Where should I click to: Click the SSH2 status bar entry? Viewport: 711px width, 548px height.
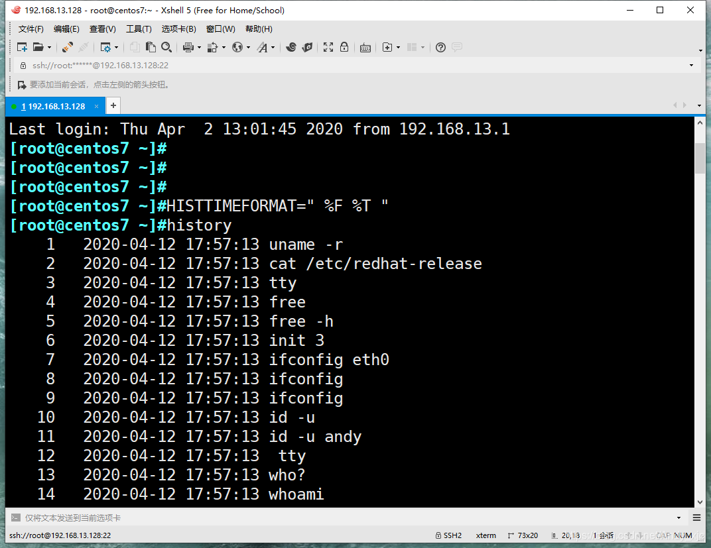pos(448,535)
